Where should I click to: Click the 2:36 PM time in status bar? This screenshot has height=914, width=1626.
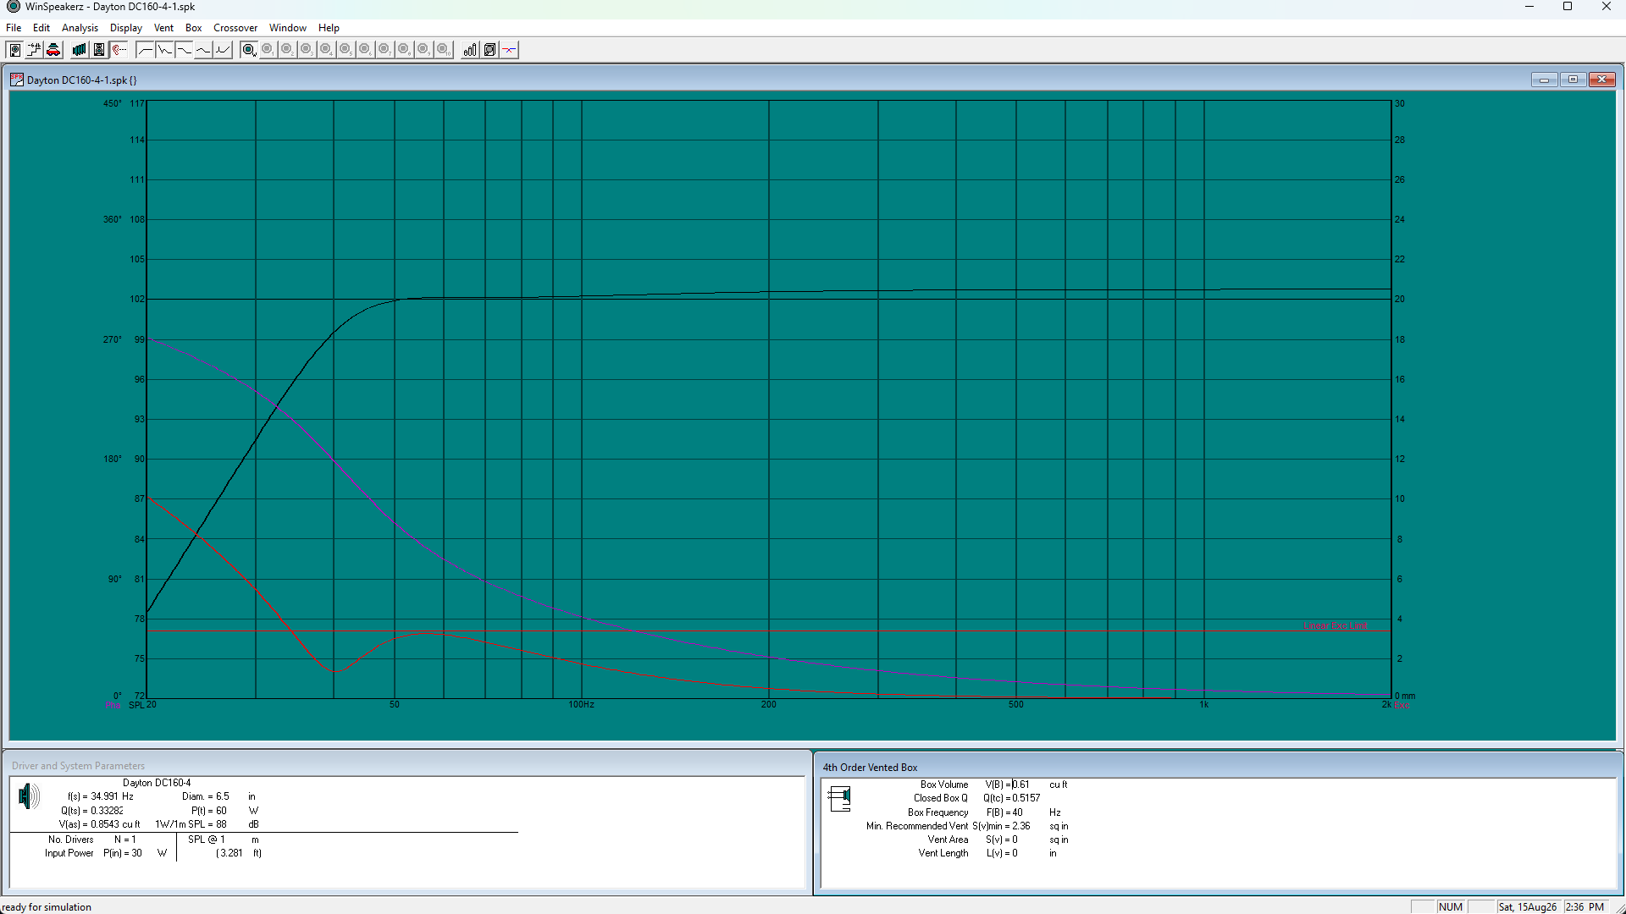(1585, 907)
